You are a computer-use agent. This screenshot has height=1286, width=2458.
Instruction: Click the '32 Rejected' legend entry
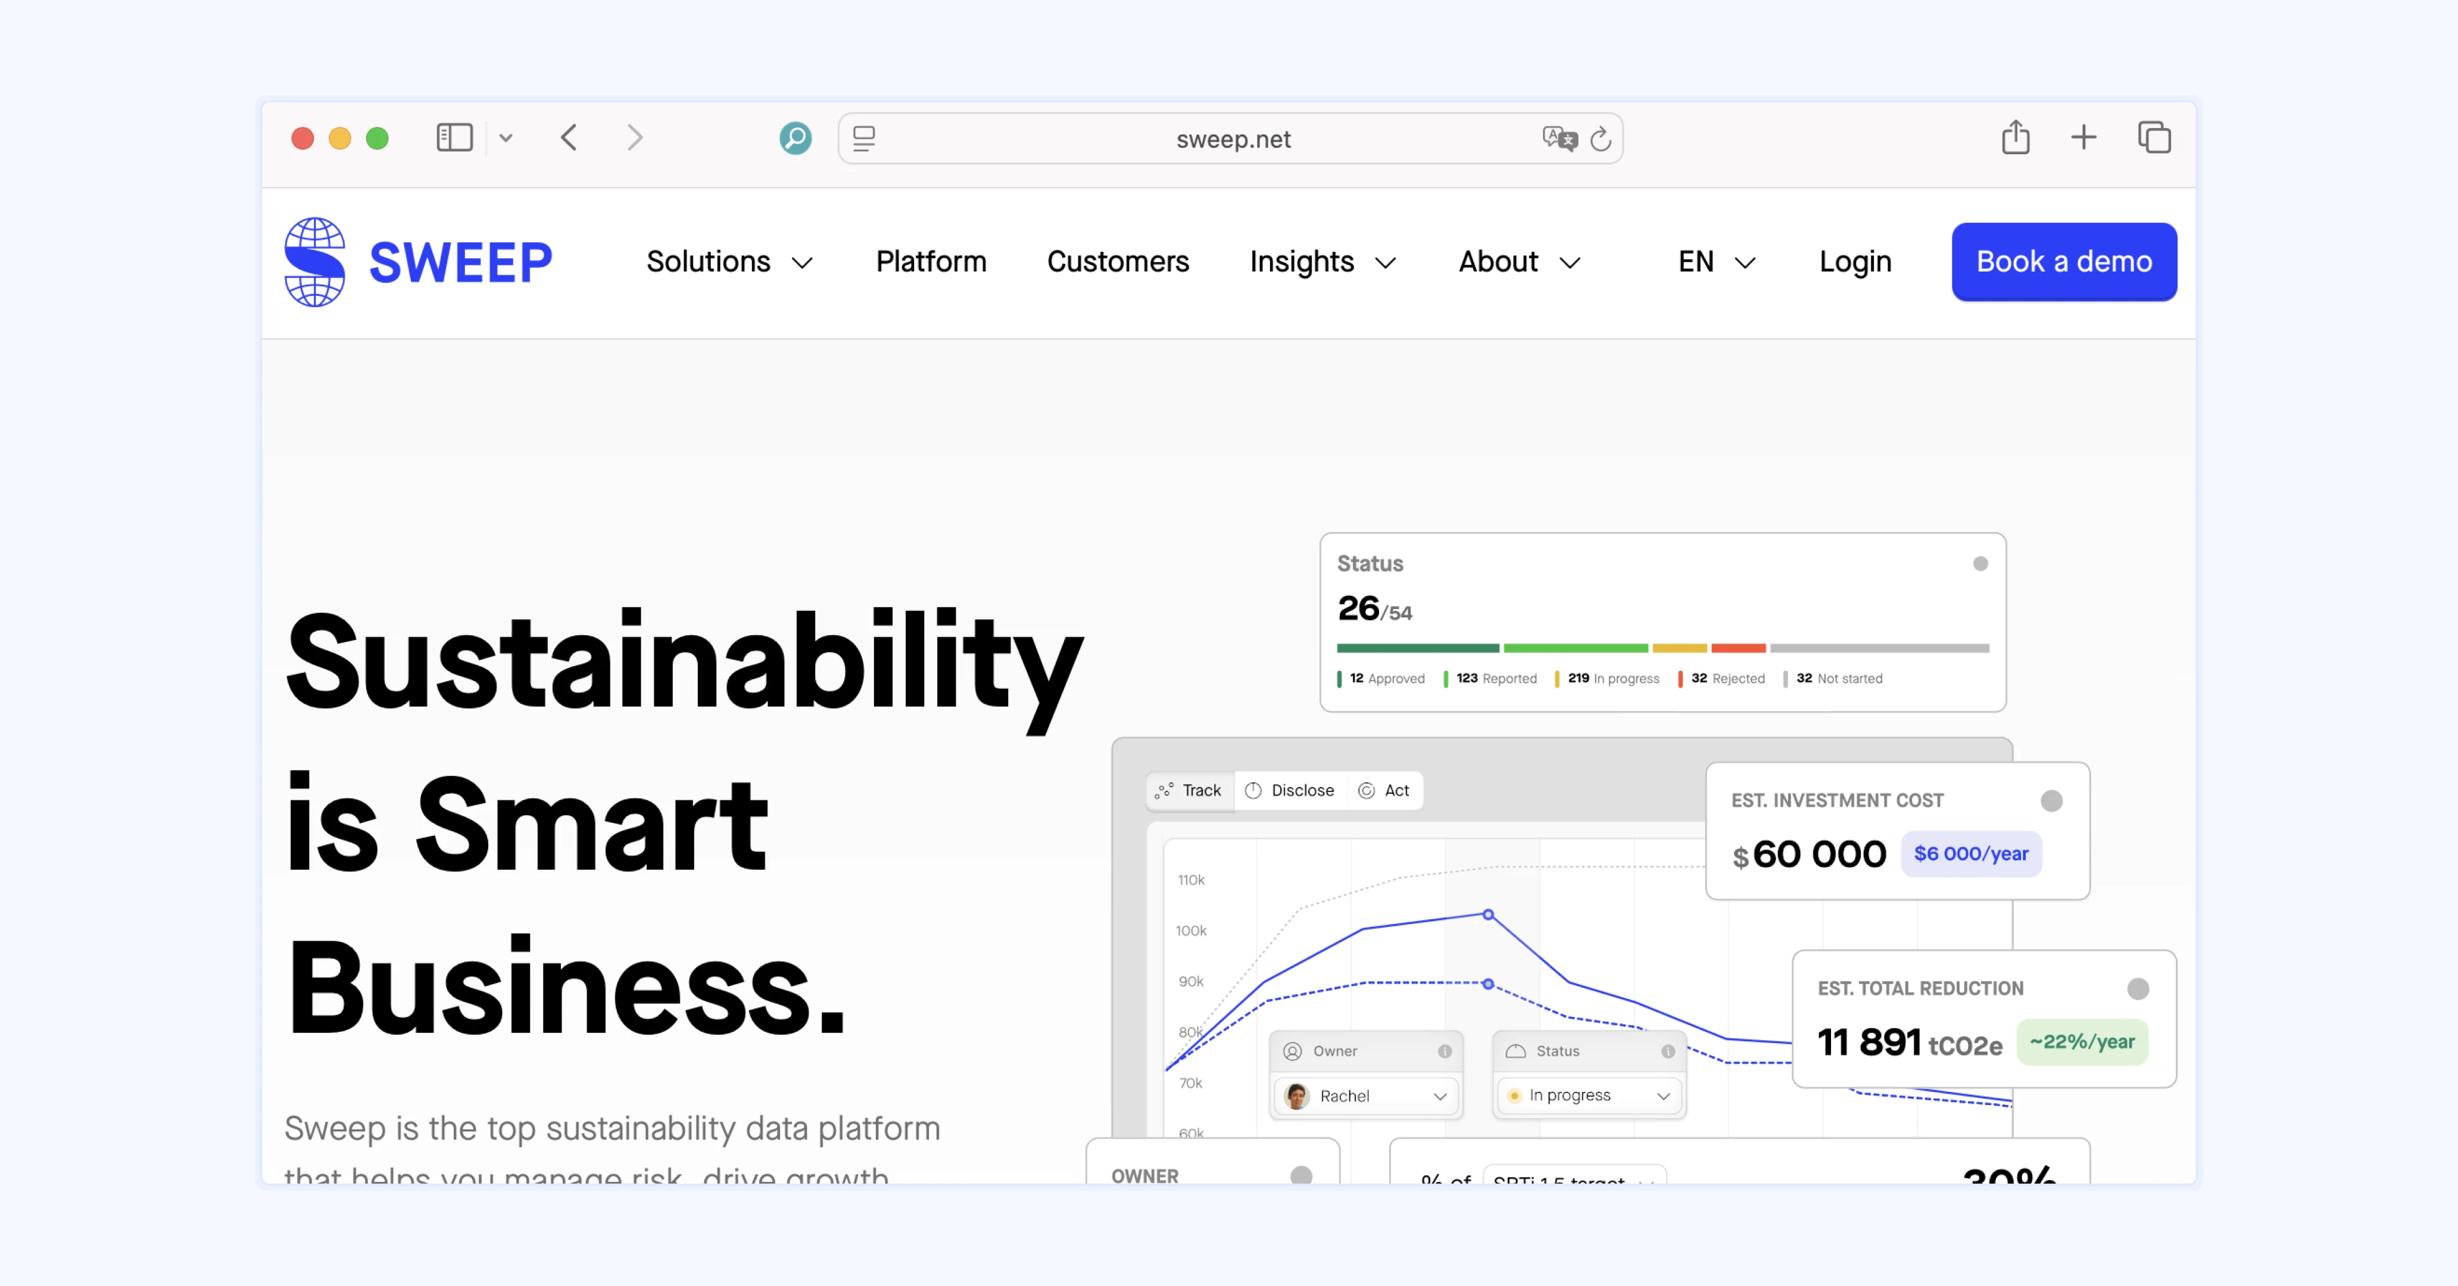[1722, 678]
